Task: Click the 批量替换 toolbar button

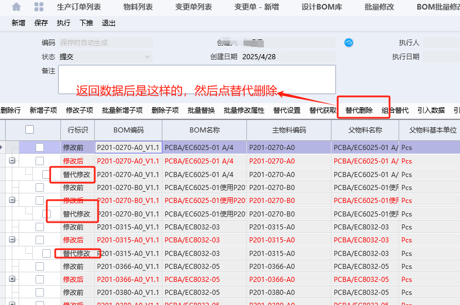Action: pos(201,110)
